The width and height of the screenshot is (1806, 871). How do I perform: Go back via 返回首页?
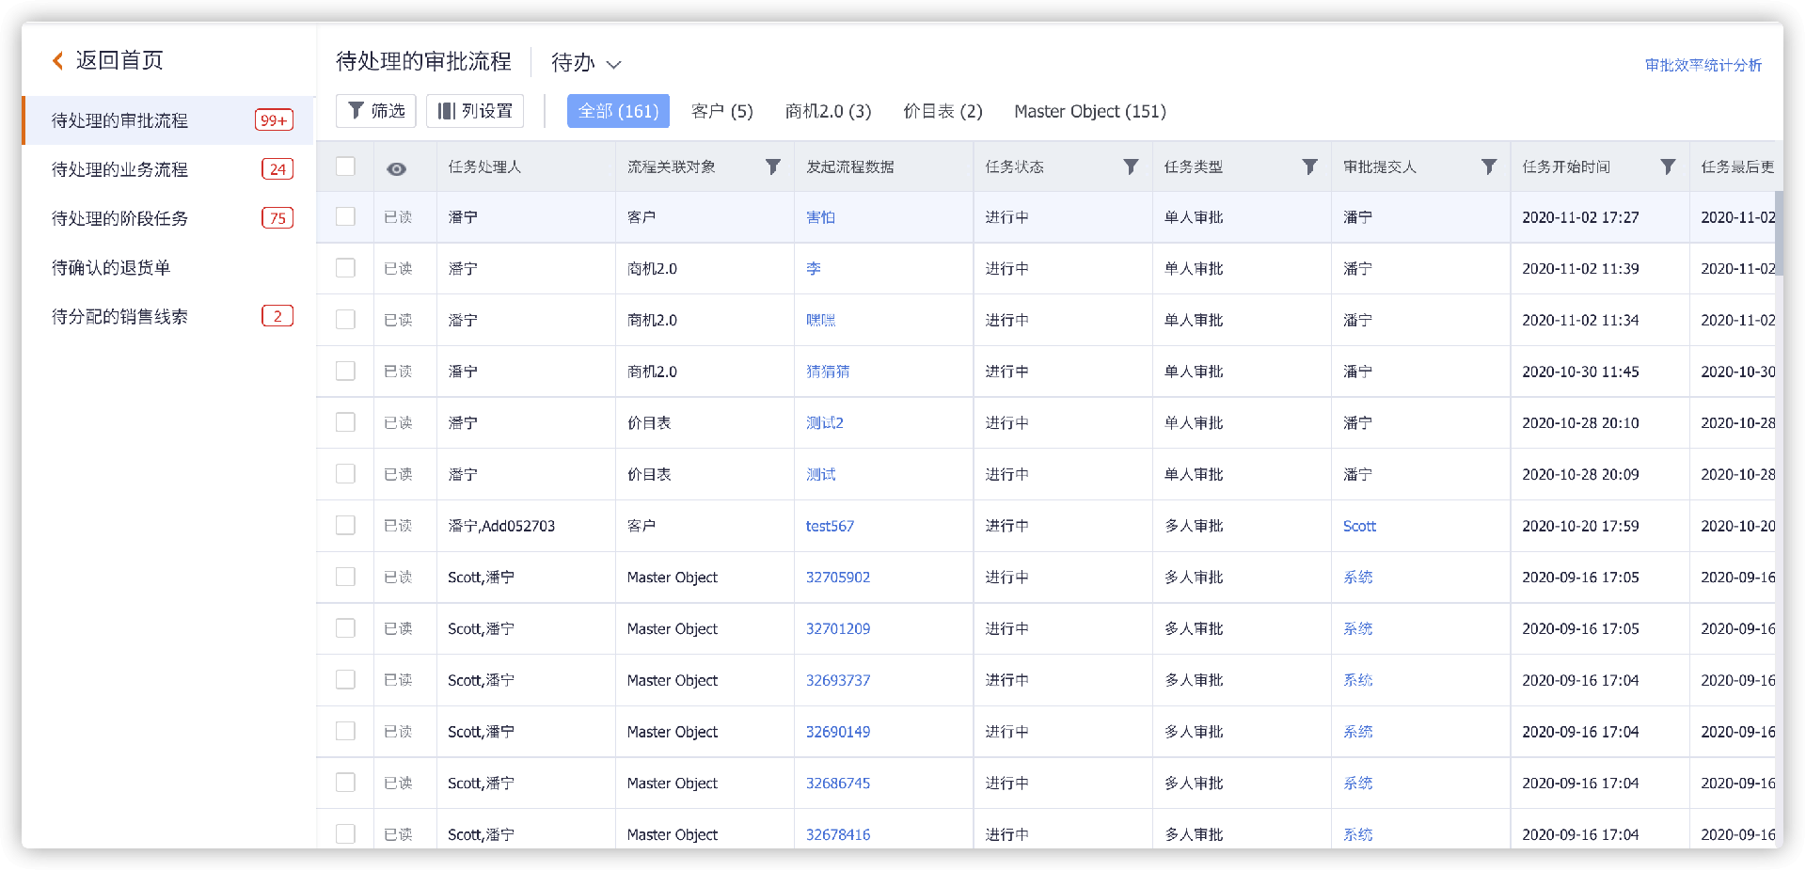tap(108, 61)
